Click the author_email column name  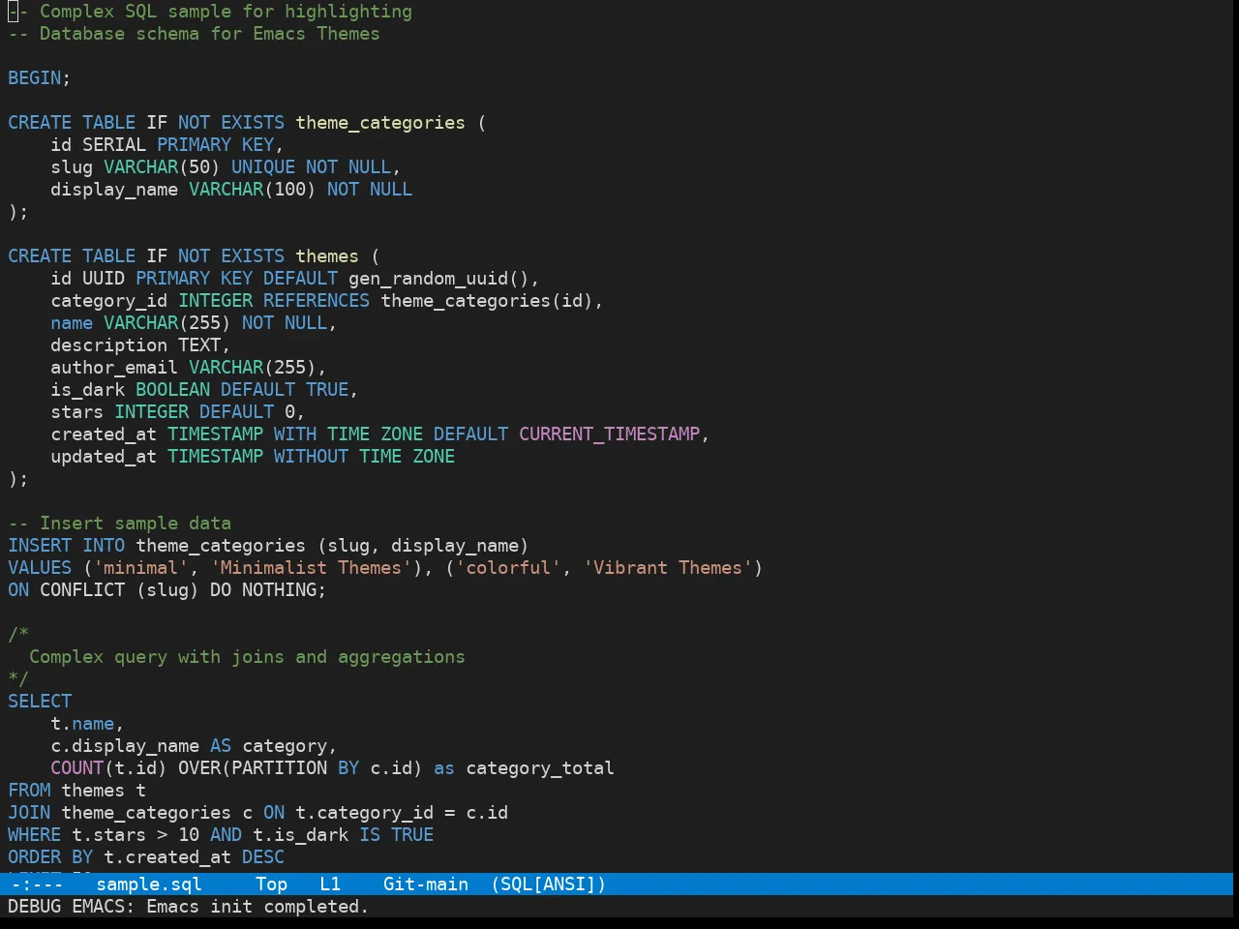pyautogui.click(x=114, y=368)
